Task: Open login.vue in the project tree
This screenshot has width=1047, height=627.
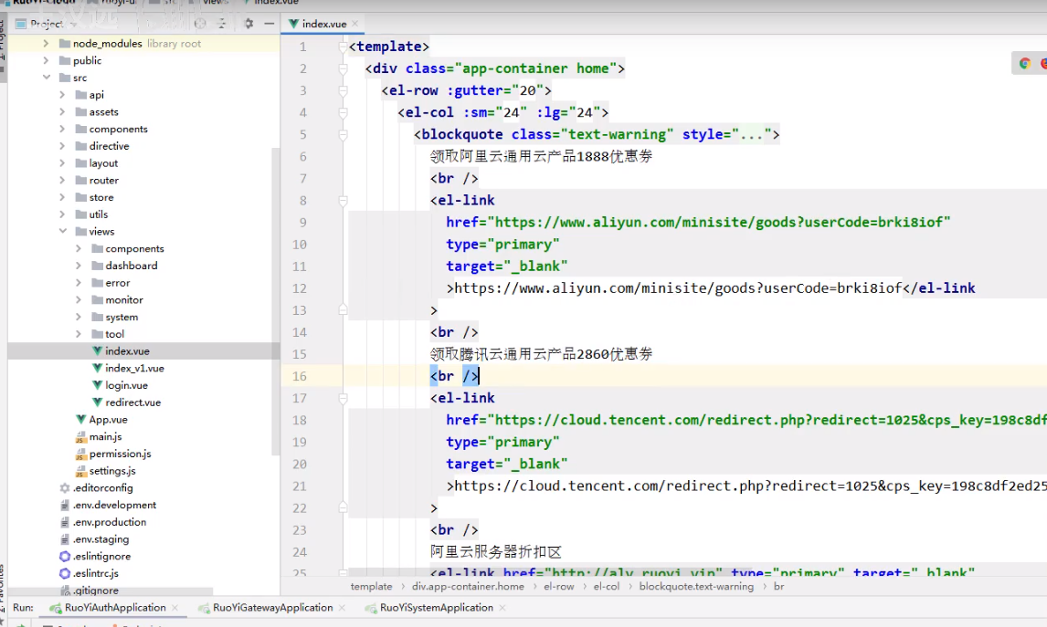Action: click(x=126, y=385)
